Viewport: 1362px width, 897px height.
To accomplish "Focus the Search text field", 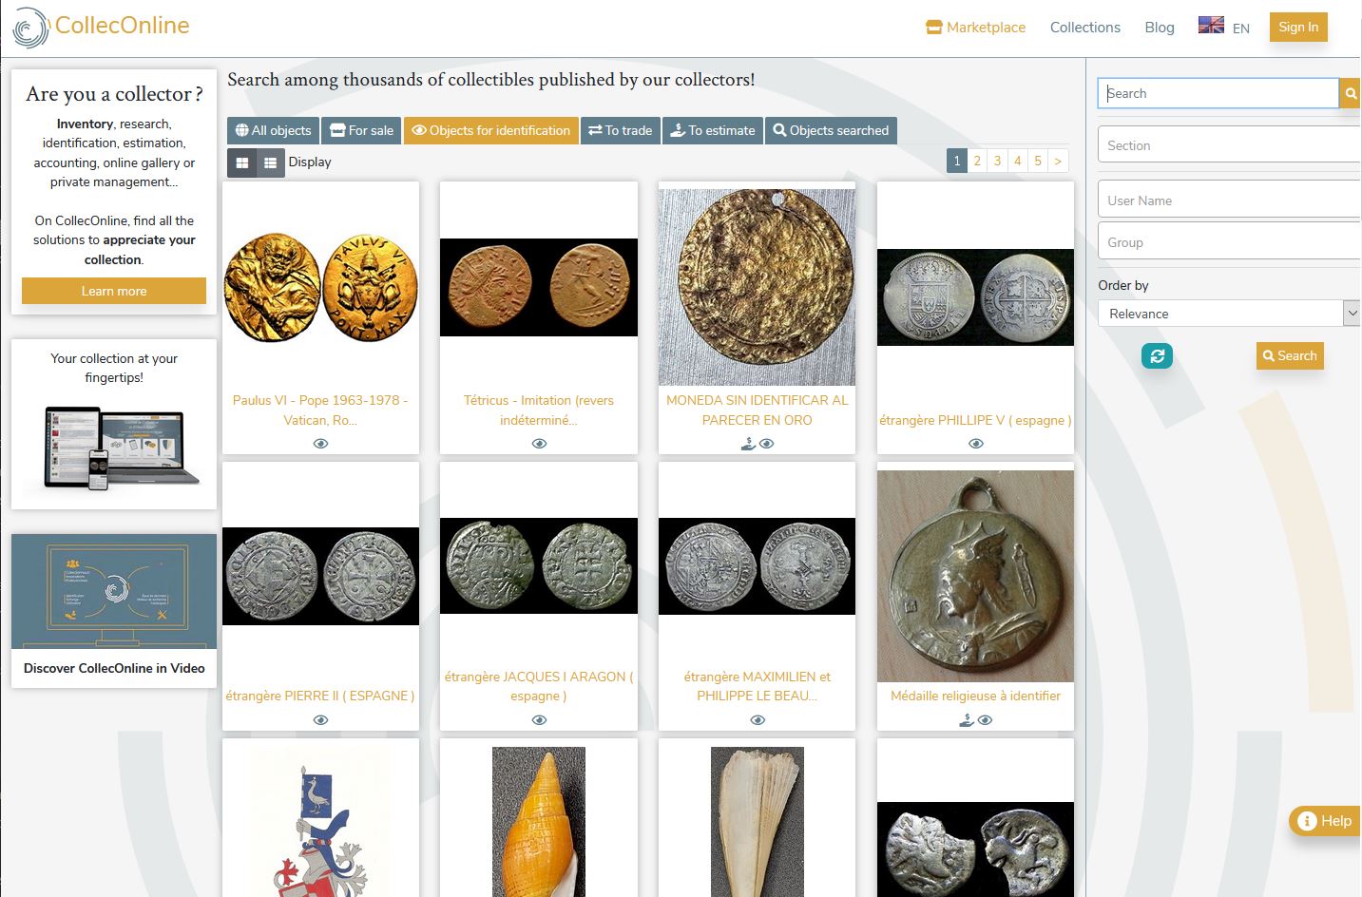I will point(1218,93).
